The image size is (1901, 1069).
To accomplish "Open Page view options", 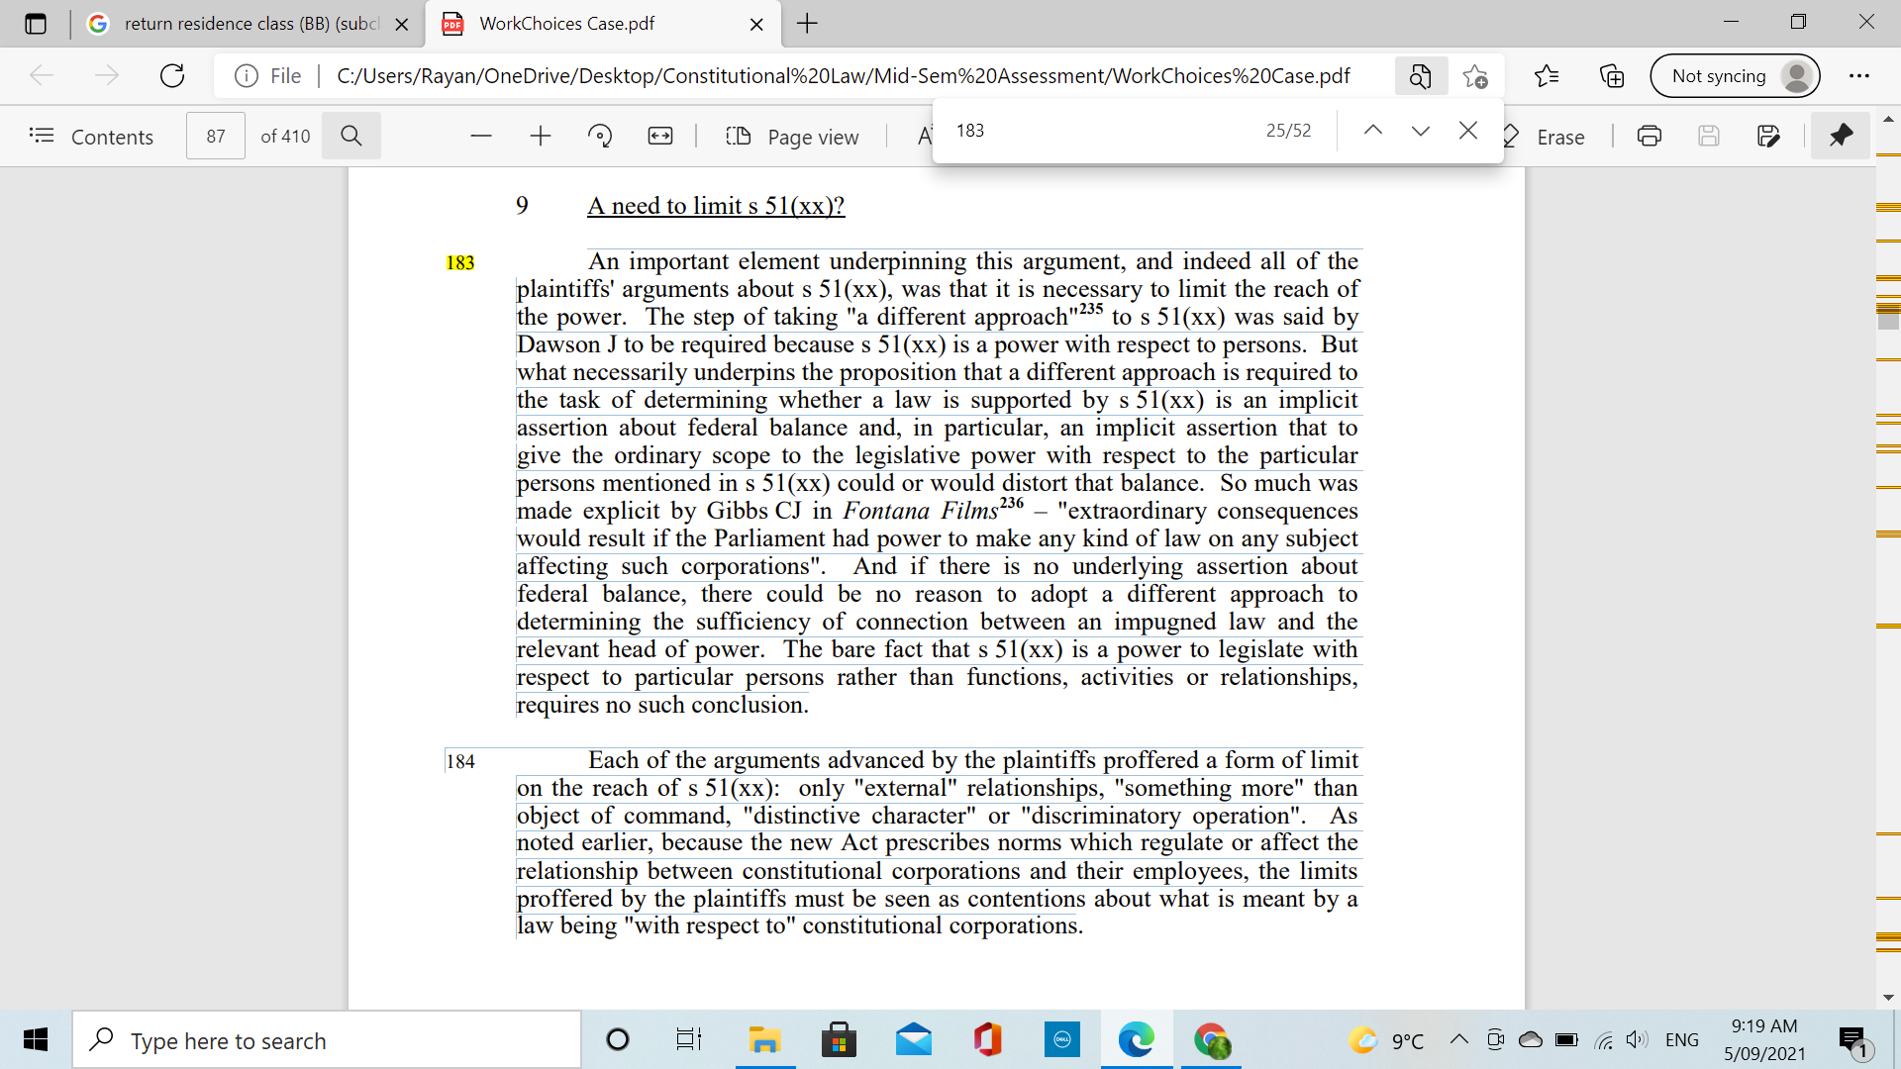I will click(792, 137).
